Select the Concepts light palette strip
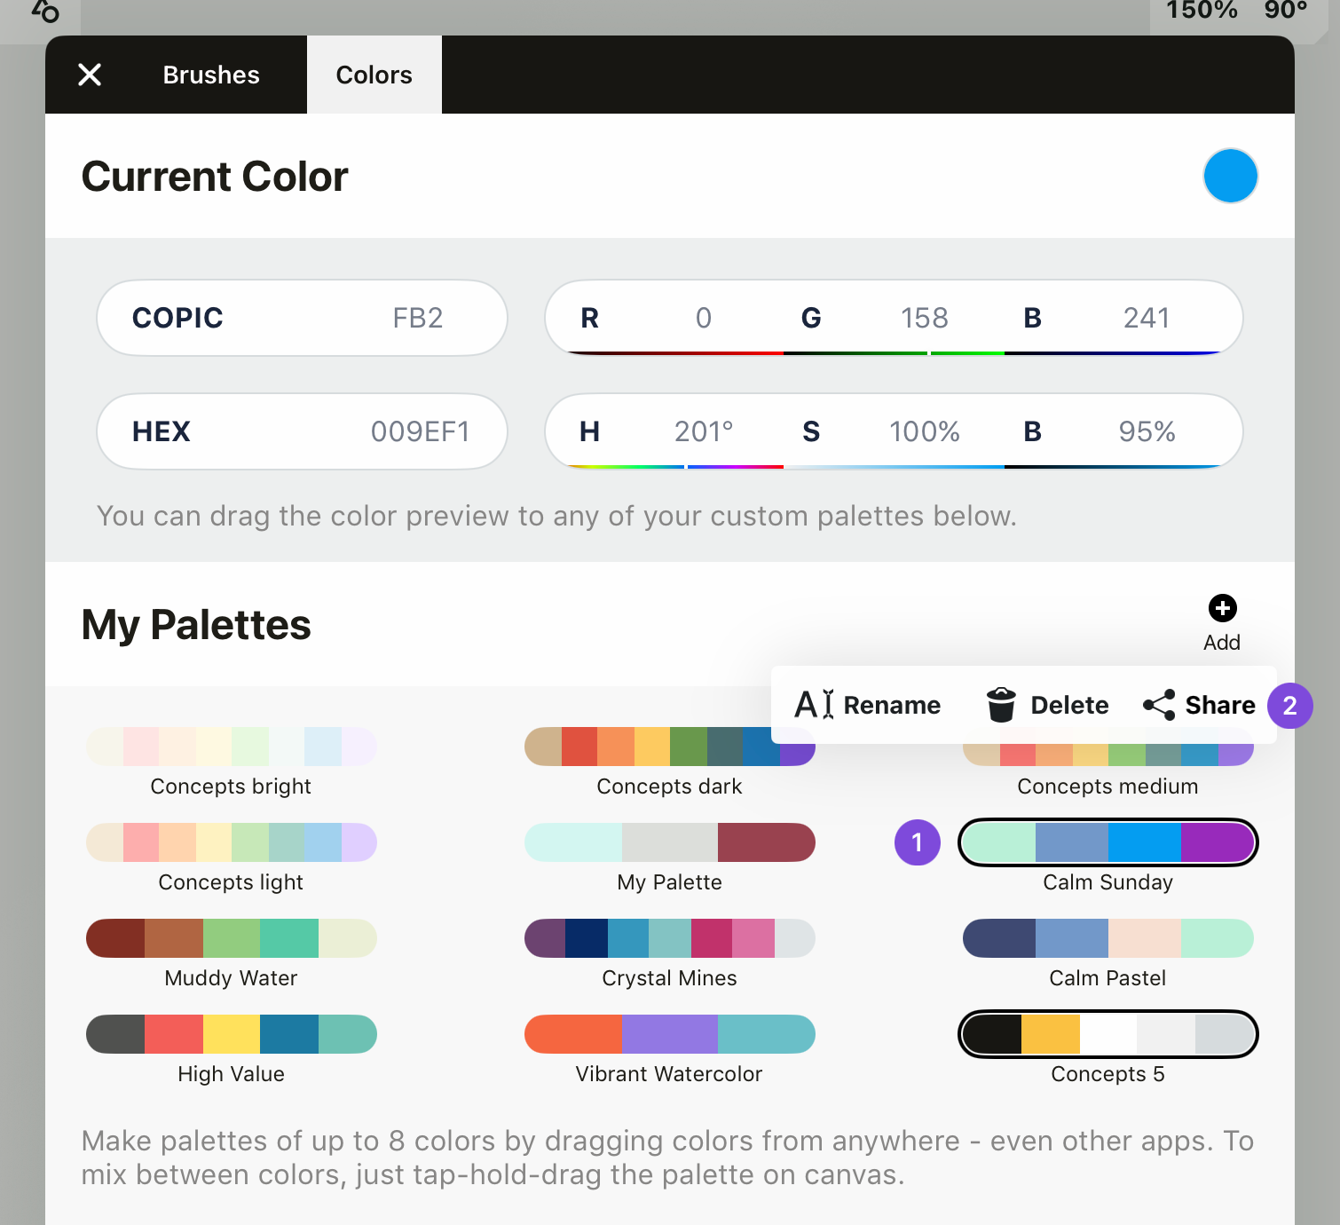Image resolution: width=1340 pixels, height=1225 pixels. (232, 842)
